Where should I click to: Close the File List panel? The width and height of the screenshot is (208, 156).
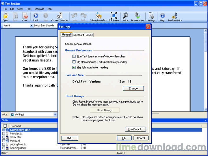(x=205, y=120)
